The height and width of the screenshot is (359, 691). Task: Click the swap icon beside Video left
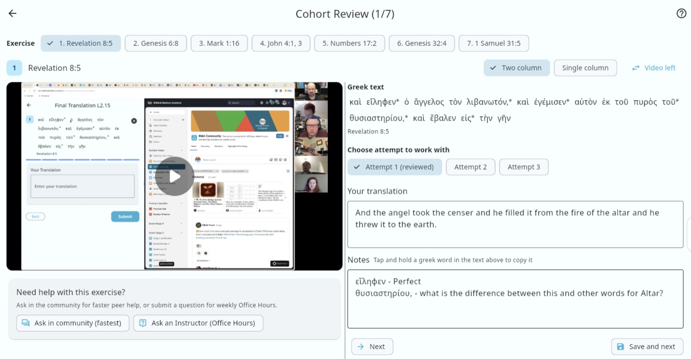pos(635,68)
